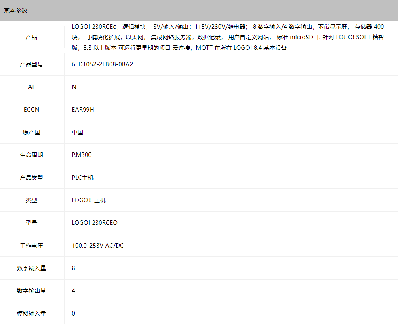Click digital output count 4
Viewport: 398px width, 324px height.
click(74, 291)
